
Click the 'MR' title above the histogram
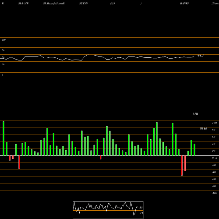click(x=195, y=114)
